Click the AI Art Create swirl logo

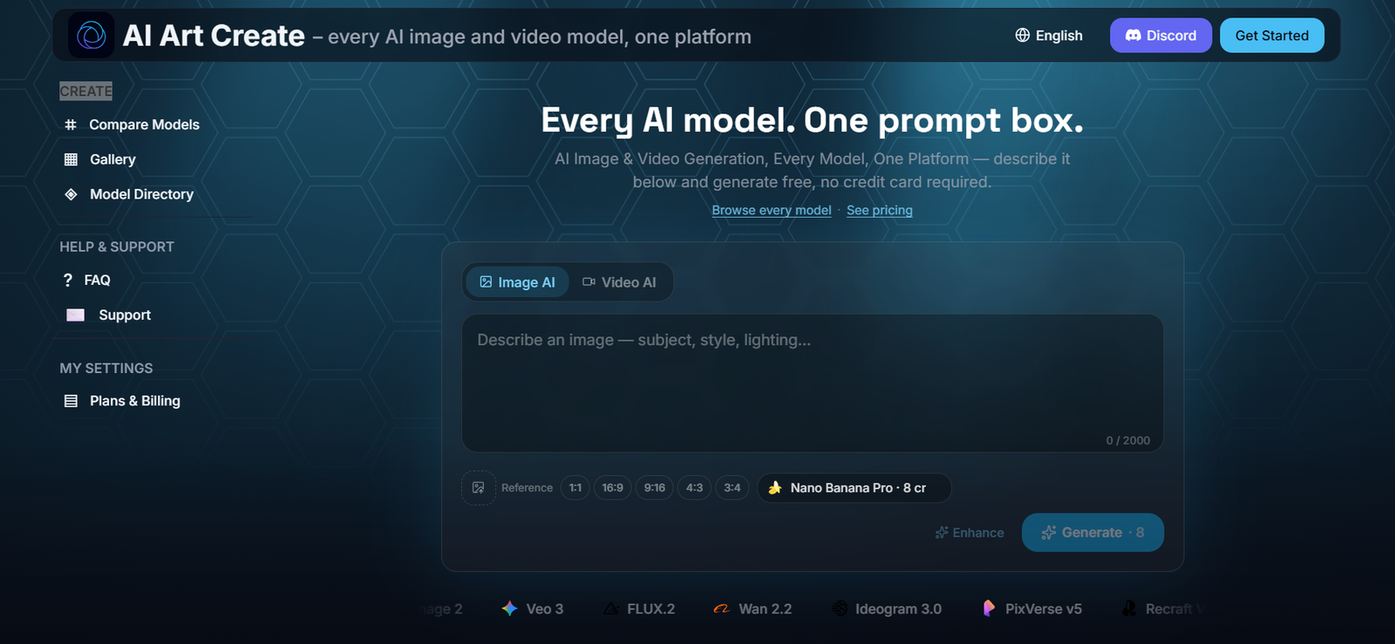point(92,36)
